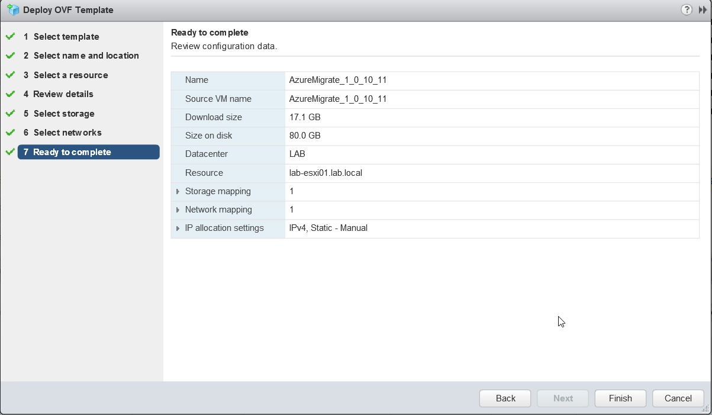This screenshot has width=712, height=415.
Task: Click green checkmark beside Select template
Action: tap(10, 37)
